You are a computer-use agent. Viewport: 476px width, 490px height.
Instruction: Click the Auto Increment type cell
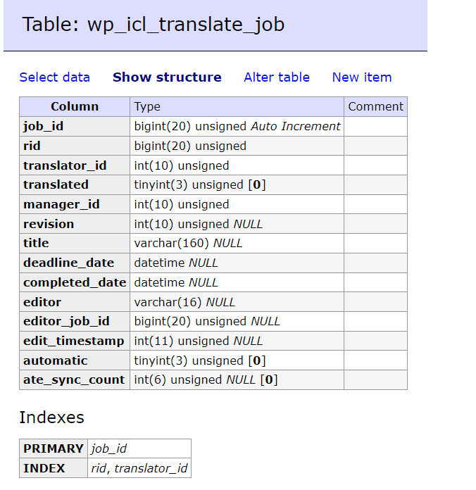point(237,126)
